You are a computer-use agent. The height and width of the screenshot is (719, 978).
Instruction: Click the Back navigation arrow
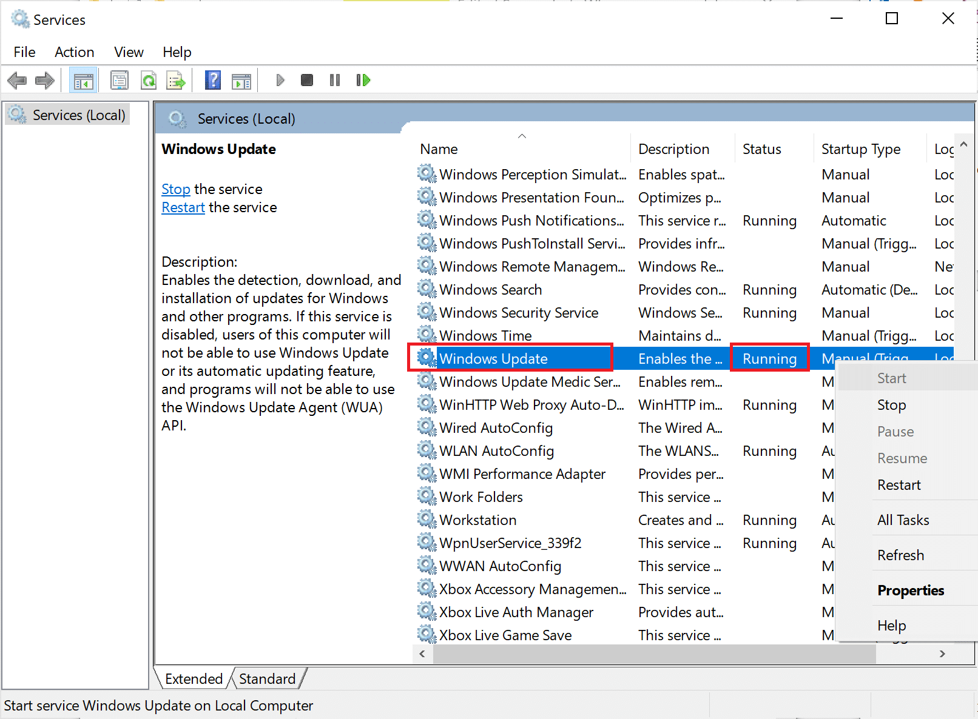tap(16, 79)
